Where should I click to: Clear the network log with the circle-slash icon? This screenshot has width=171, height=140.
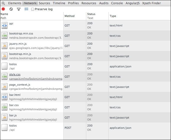pos(11,9)
